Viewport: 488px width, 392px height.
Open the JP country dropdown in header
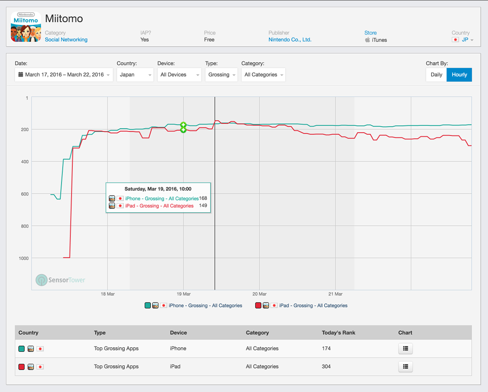pyautogui.click(x=467, y=40)
